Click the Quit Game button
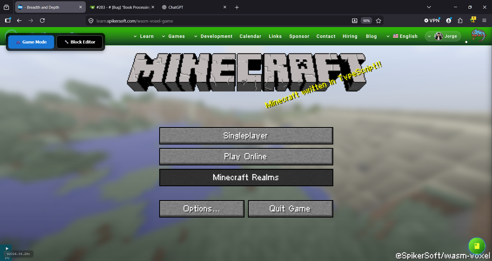492x261 pixels. click(x=291, y=209)
